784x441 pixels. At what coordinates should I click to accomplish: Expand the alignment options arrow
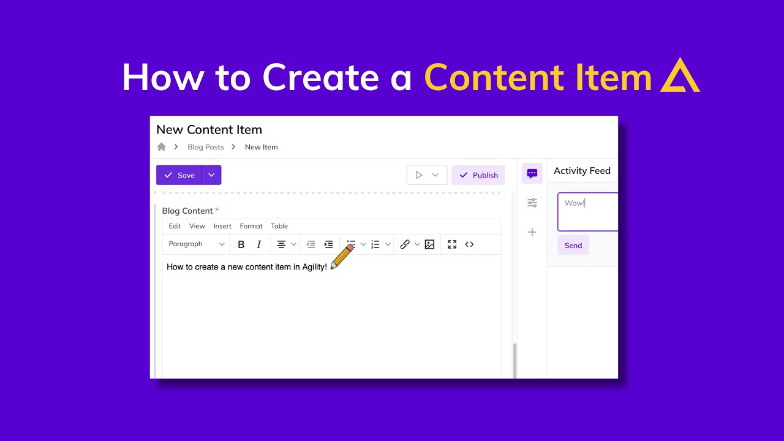coord(293,244)
